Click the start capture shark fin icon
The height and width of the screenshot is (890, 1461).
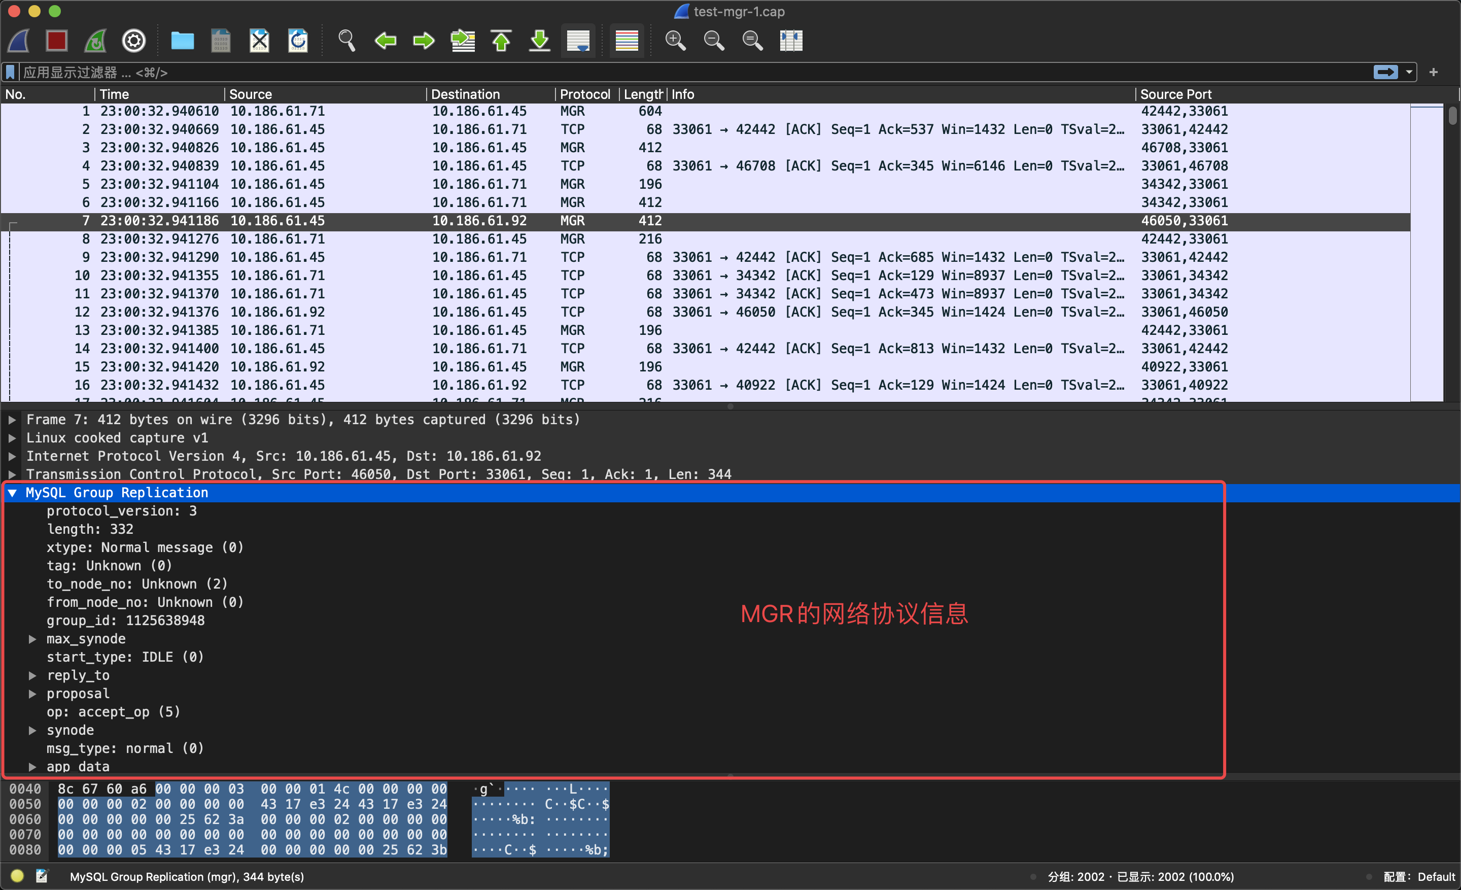tap(19, 41)
